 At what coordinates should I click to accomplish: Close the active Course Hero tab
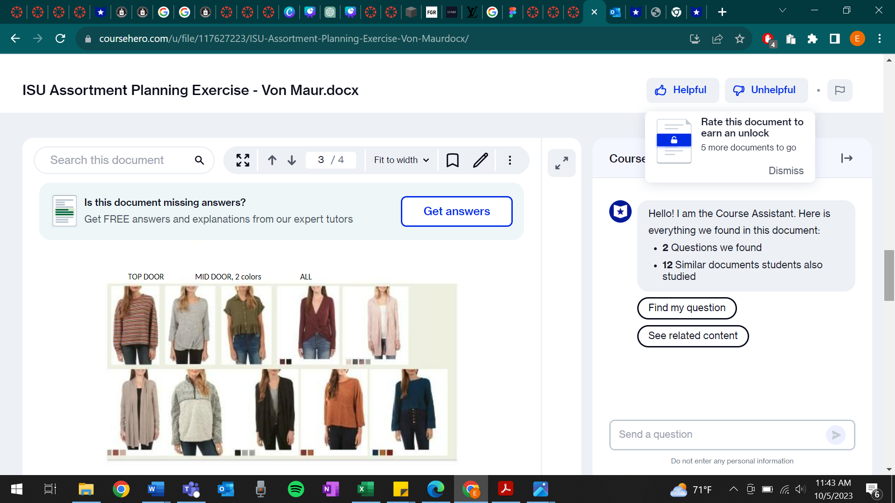594,12
